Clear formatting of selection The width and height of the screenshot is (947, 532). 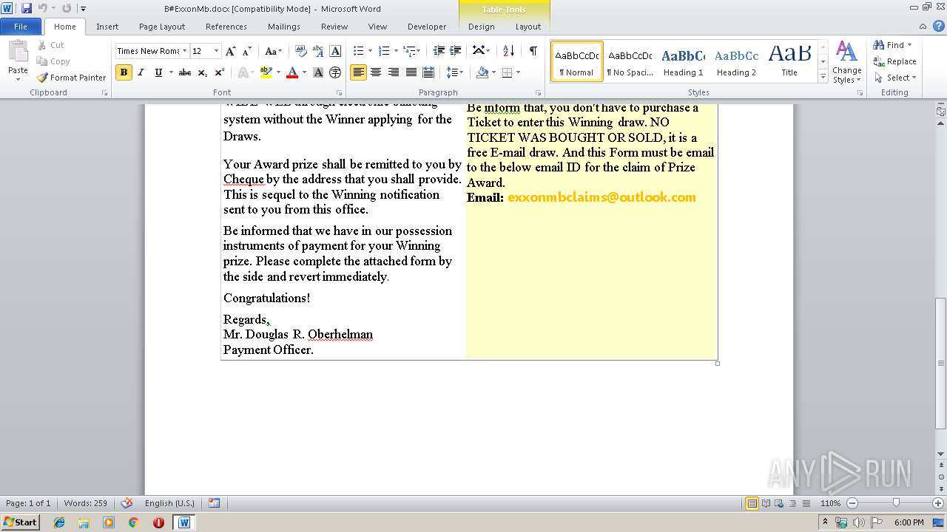[301, 51]
